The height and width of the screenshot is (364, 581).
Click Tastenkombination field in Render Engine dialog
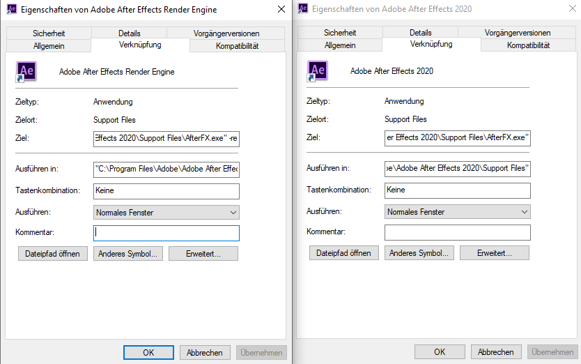pos(166,190)
